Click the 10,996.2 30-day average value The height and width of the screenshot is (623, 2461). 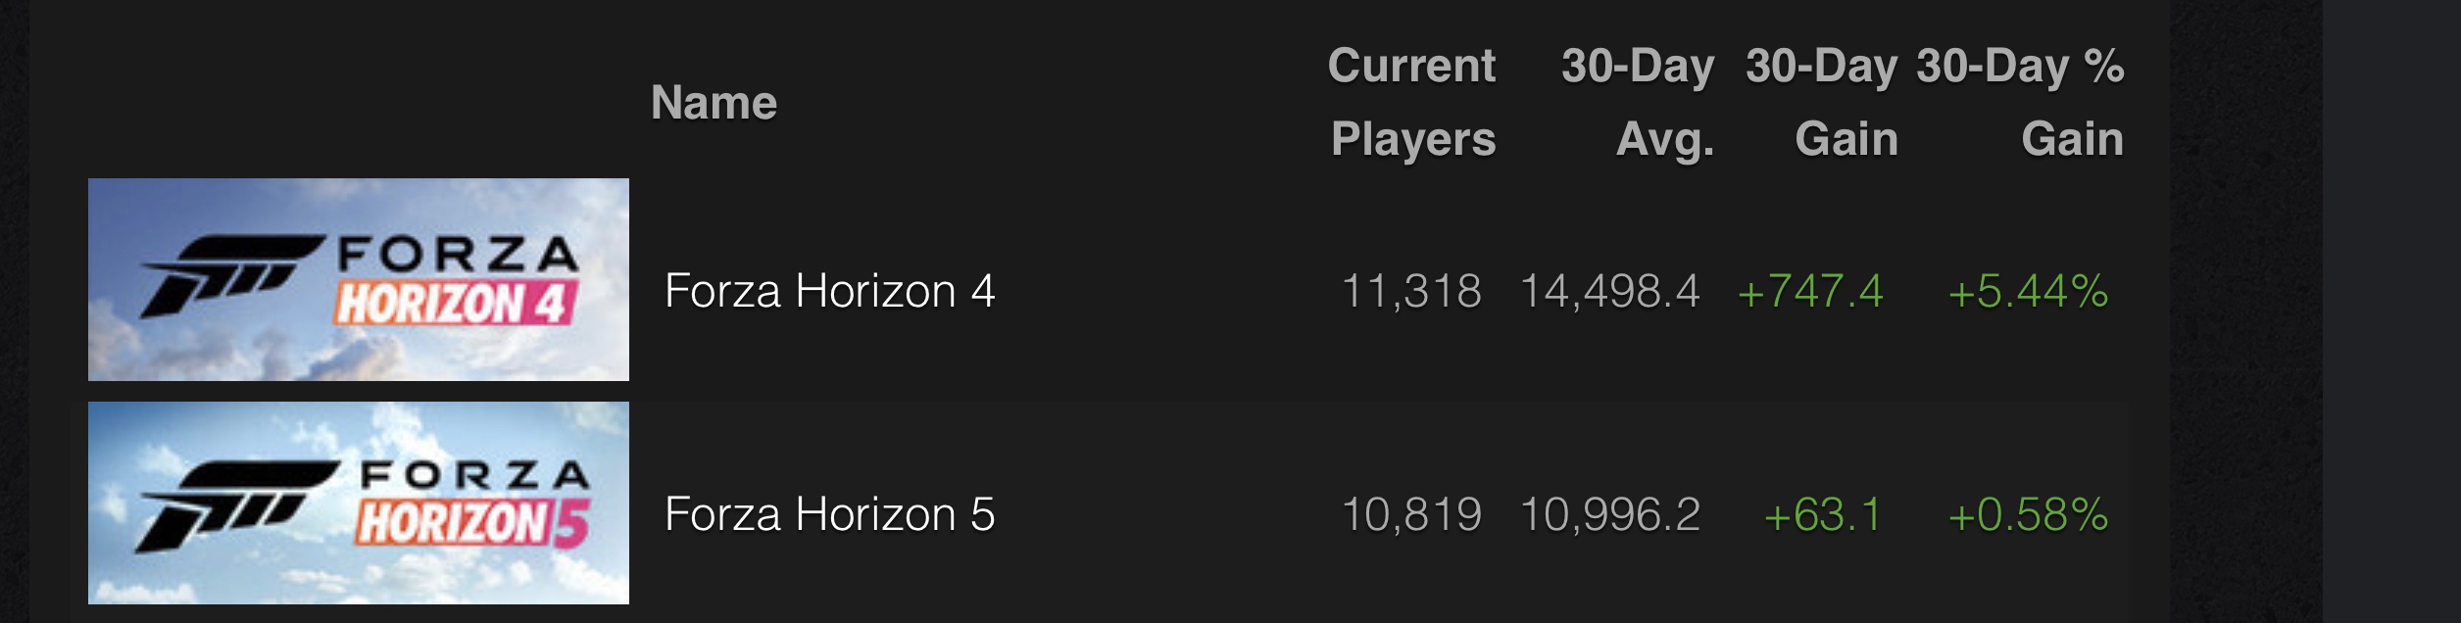pyautogui.click(x=1609, y=514)
